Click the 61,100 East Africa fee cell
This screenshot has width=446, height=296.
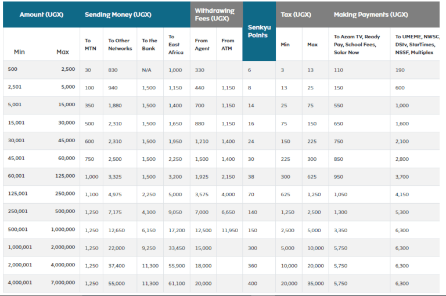point(177,283)
